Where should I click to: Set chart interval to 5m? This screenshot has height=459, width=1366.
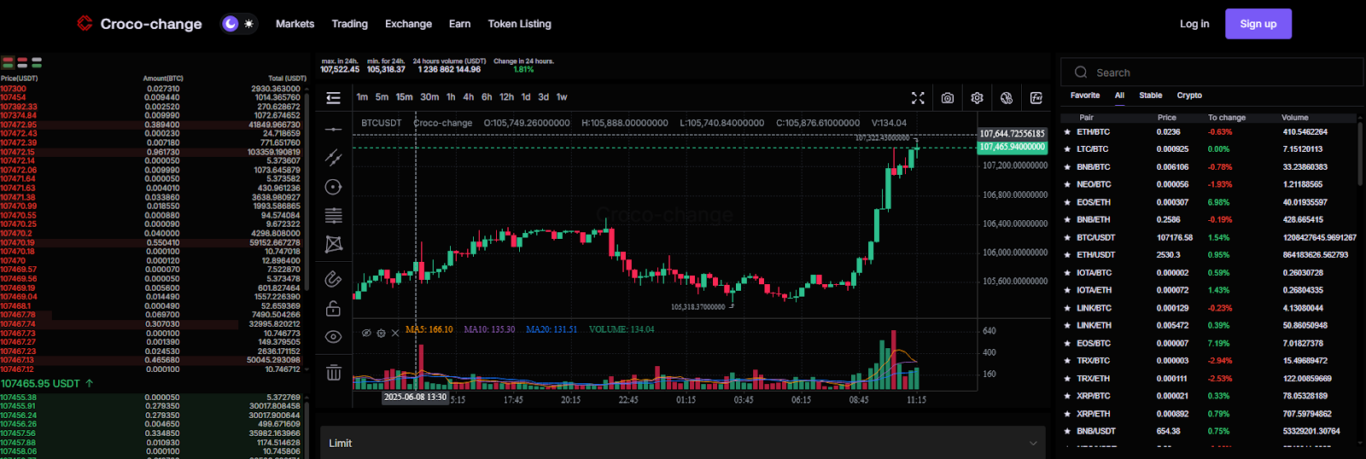382,97
